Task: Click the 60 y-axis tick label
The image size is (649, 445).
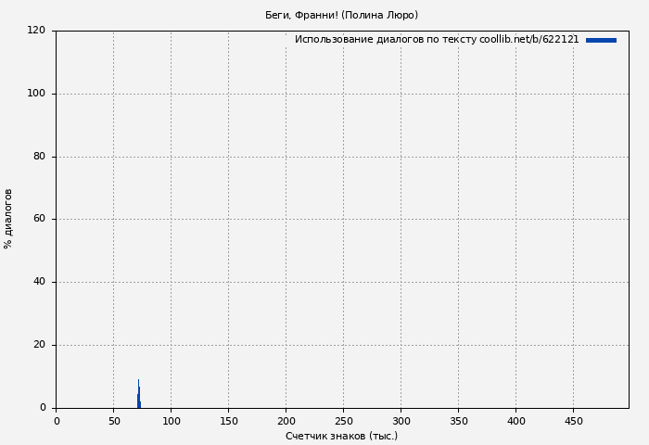Action: point(39,220)
